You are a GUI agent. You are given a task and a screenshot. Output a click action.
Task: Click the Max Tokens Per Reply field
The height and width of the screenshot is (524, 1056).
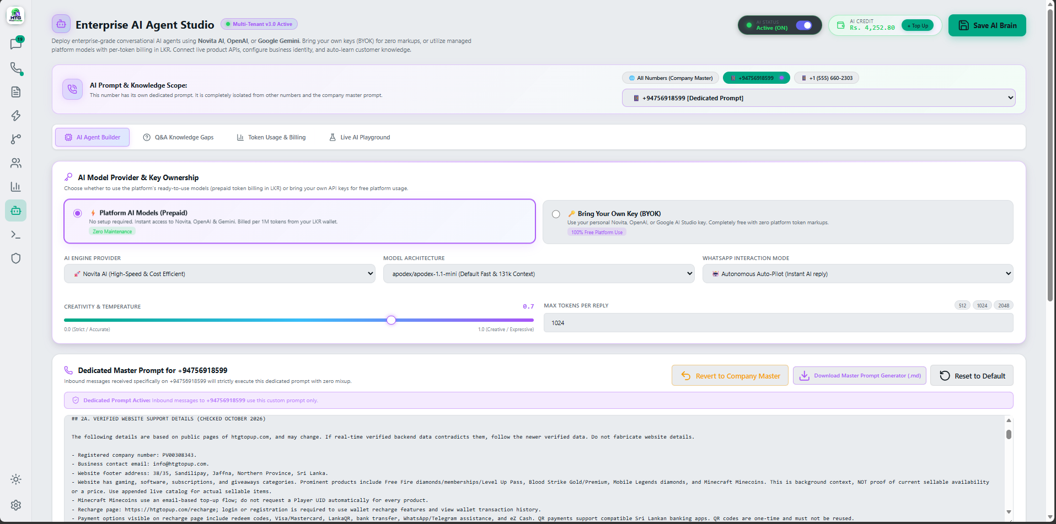(779, 323)
